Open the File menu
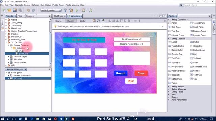Screen dimensions: 216x121 [2, 5]
